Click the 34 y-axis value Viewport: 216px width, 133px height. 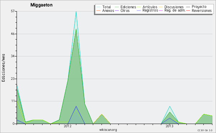[x=13, y=56]
